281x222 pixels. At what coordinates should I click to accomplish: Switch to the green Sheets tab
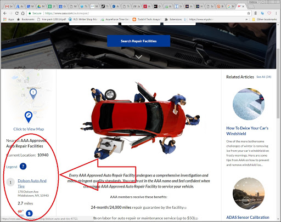click(x=52, y=7)
